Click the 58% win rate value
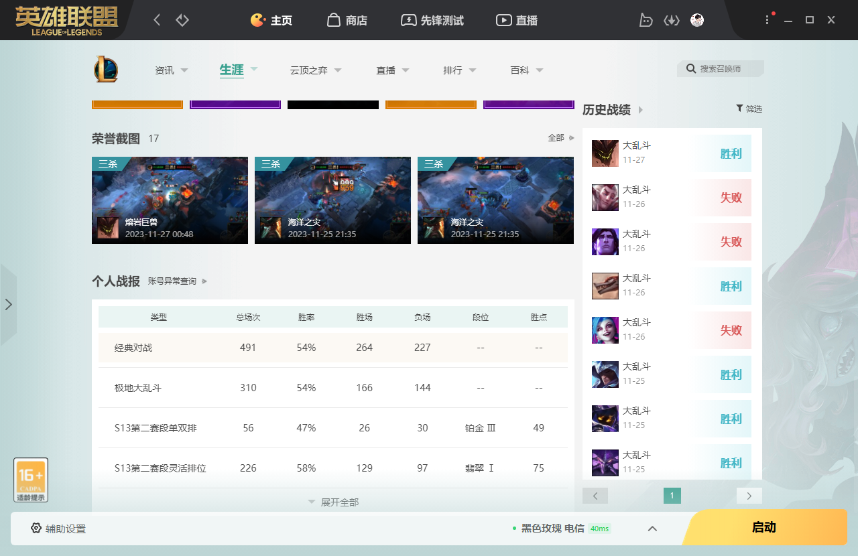 pos(306,468)
